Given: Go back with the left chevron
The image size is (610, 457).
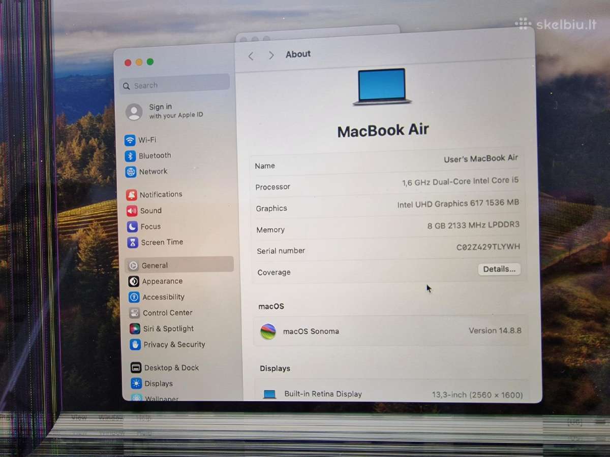Looking at the screenshot, I should [x=251, y=56].
